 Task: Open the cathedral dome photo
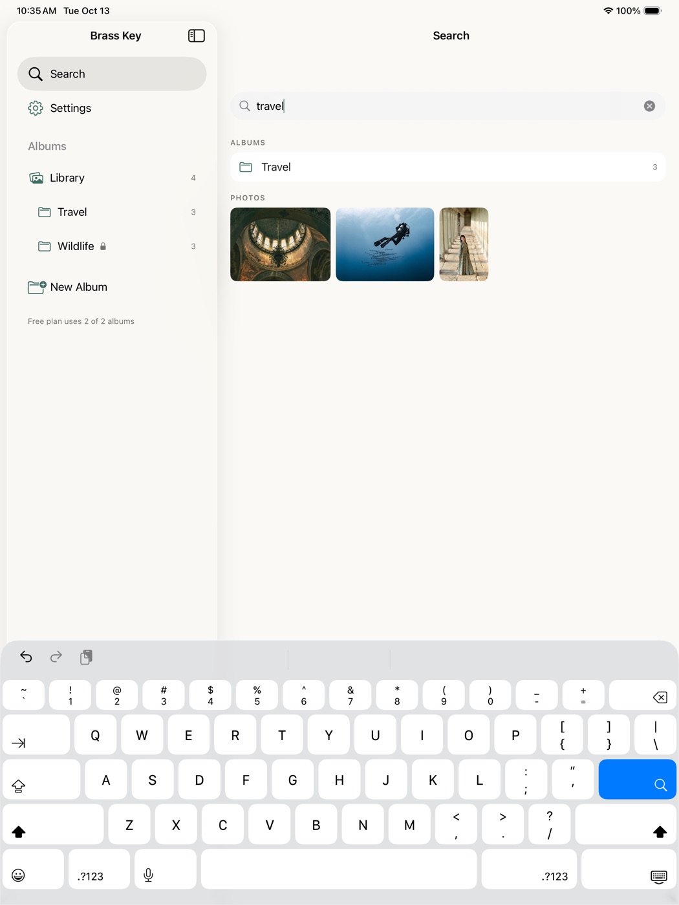(x=280, y=244)
